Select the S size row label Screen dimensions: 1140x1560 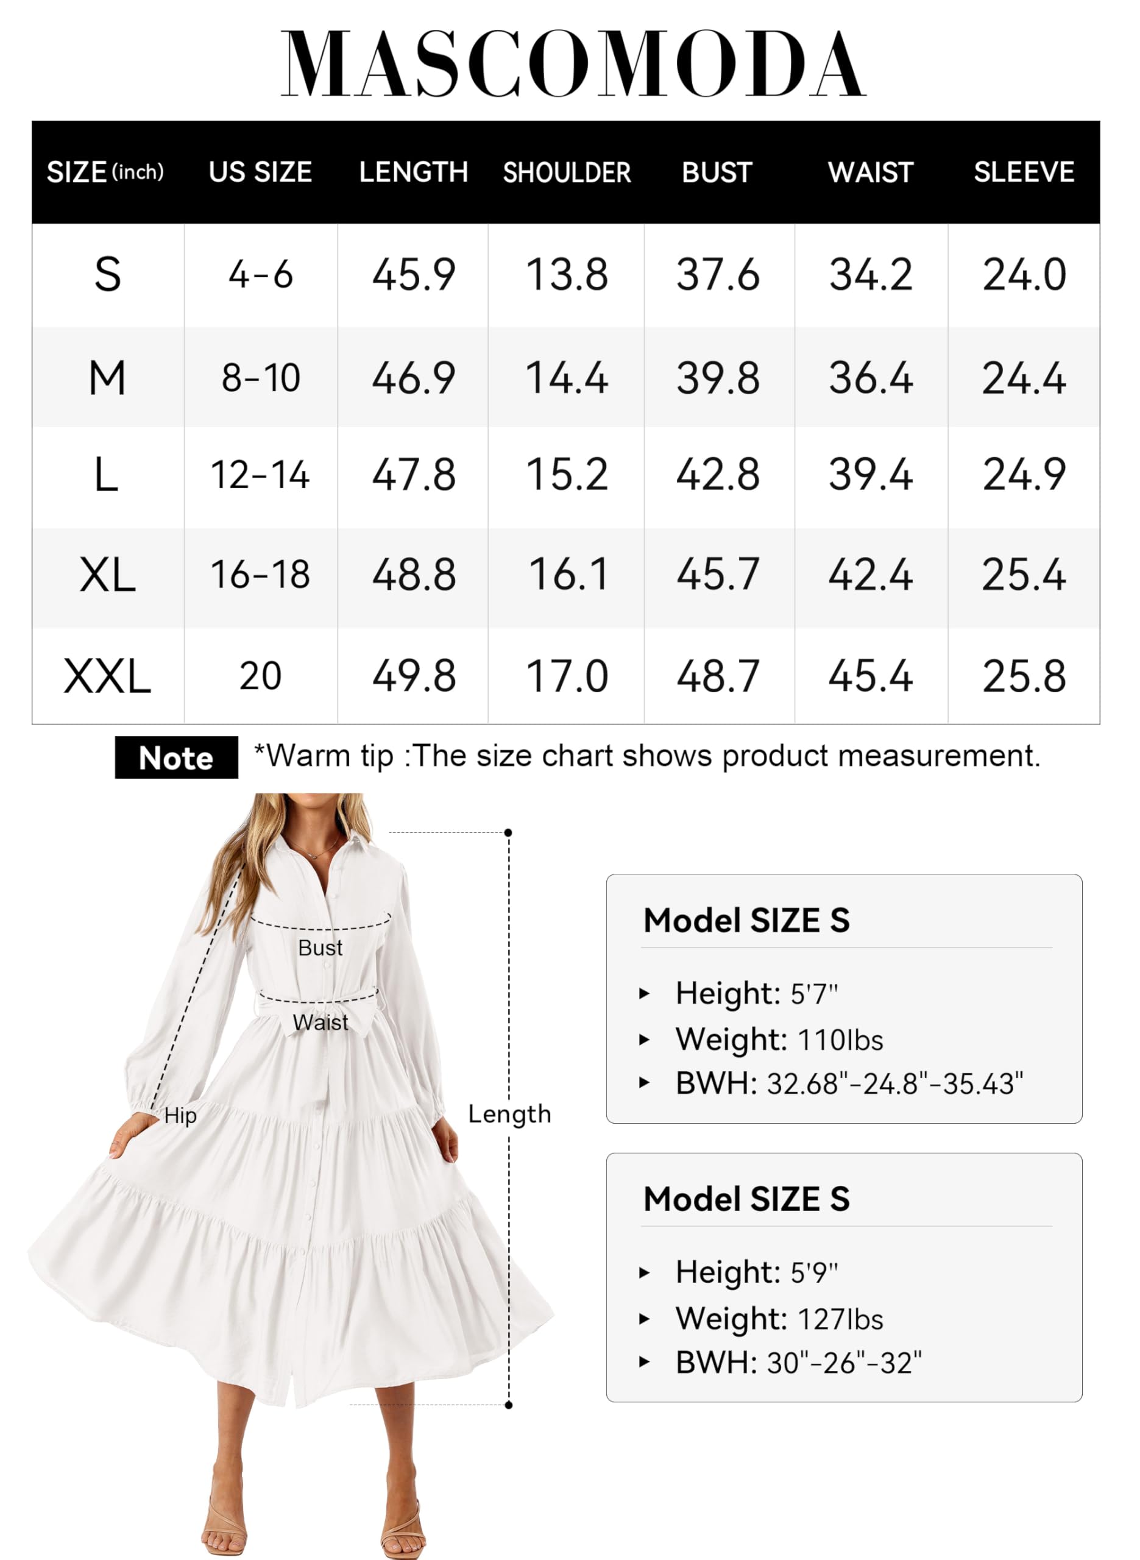coord(108,275)
